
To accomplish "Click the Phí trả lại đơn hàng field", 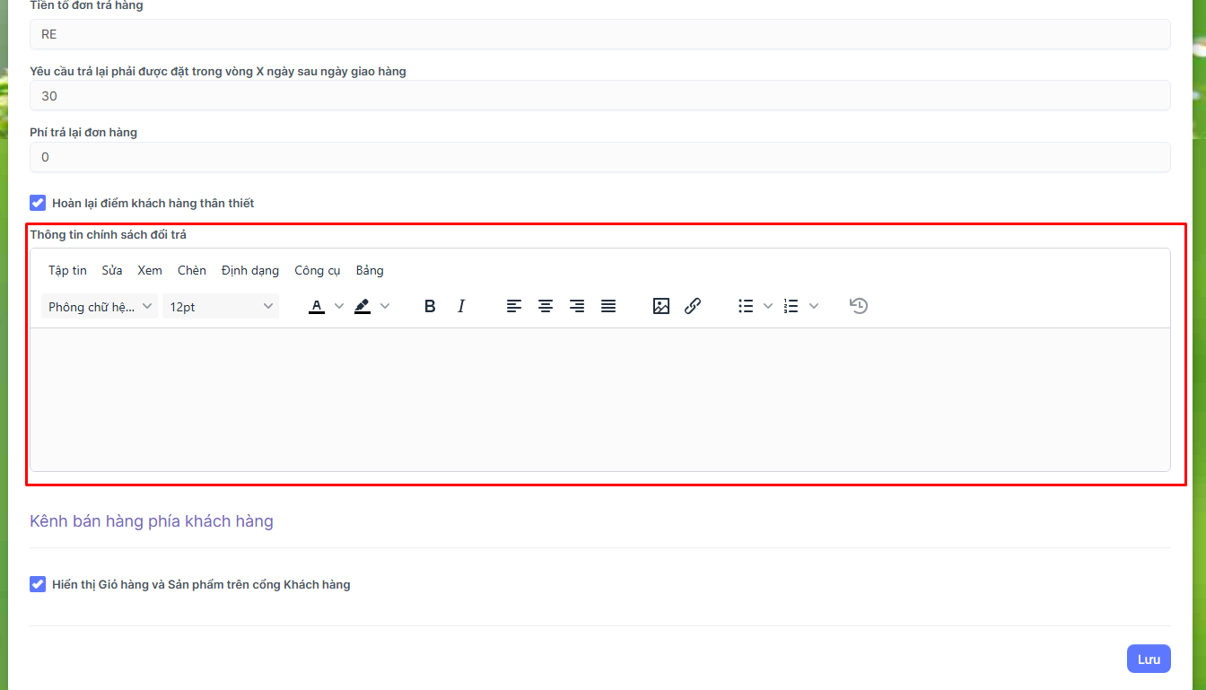I will [599, 157].
